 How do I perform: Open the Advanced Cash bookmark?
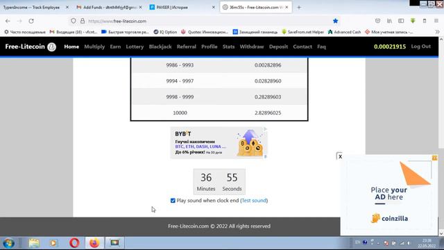pos(344,32)
